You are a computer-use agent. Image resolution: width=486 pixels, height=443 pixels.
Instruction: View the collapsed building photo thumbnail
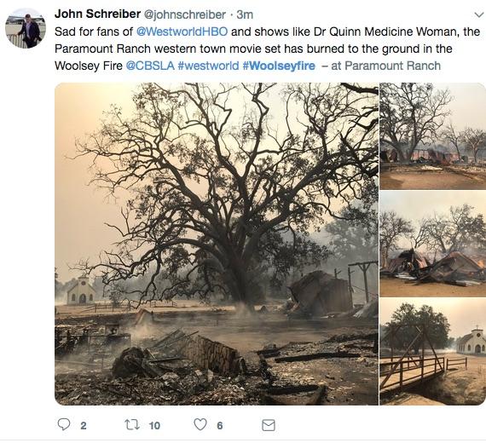(x=432, y=244)
